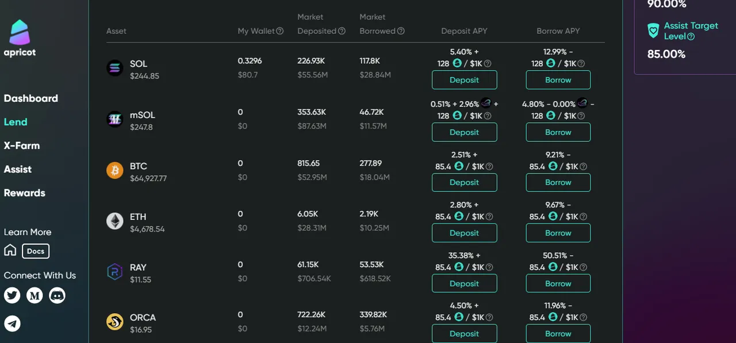This screenshot has height=343, width=736.
Task: Click the Apricot logo
Action: [20, 38]
